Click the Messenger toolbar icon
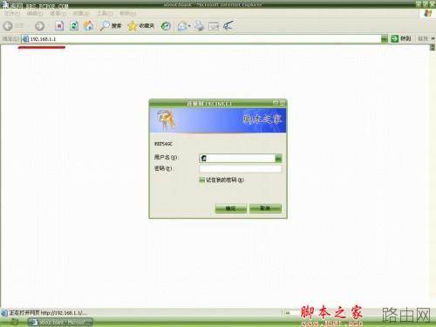This screenshot has height=327, width=436. (228, 26)
